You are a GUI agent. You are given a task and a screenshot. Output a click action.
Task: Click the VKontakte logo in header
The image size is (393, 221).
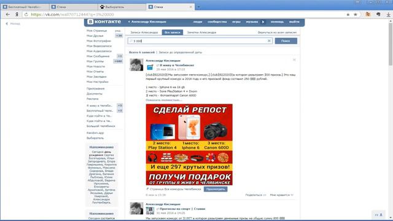click(x=104, y=22)
